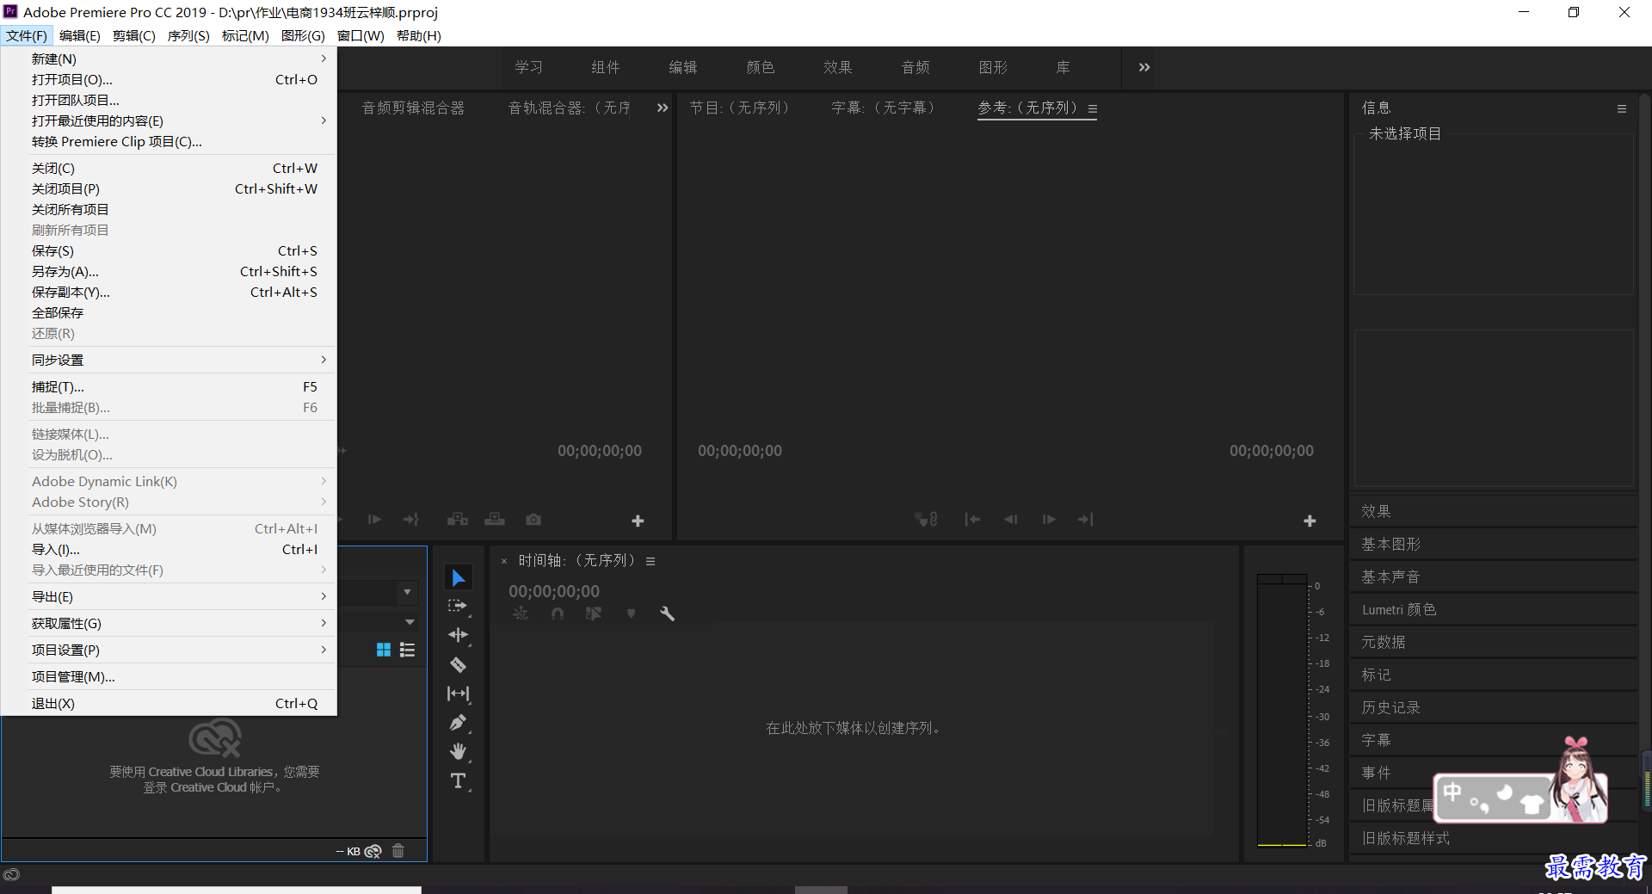Open timeline display settings wrench

coord(667,613)
